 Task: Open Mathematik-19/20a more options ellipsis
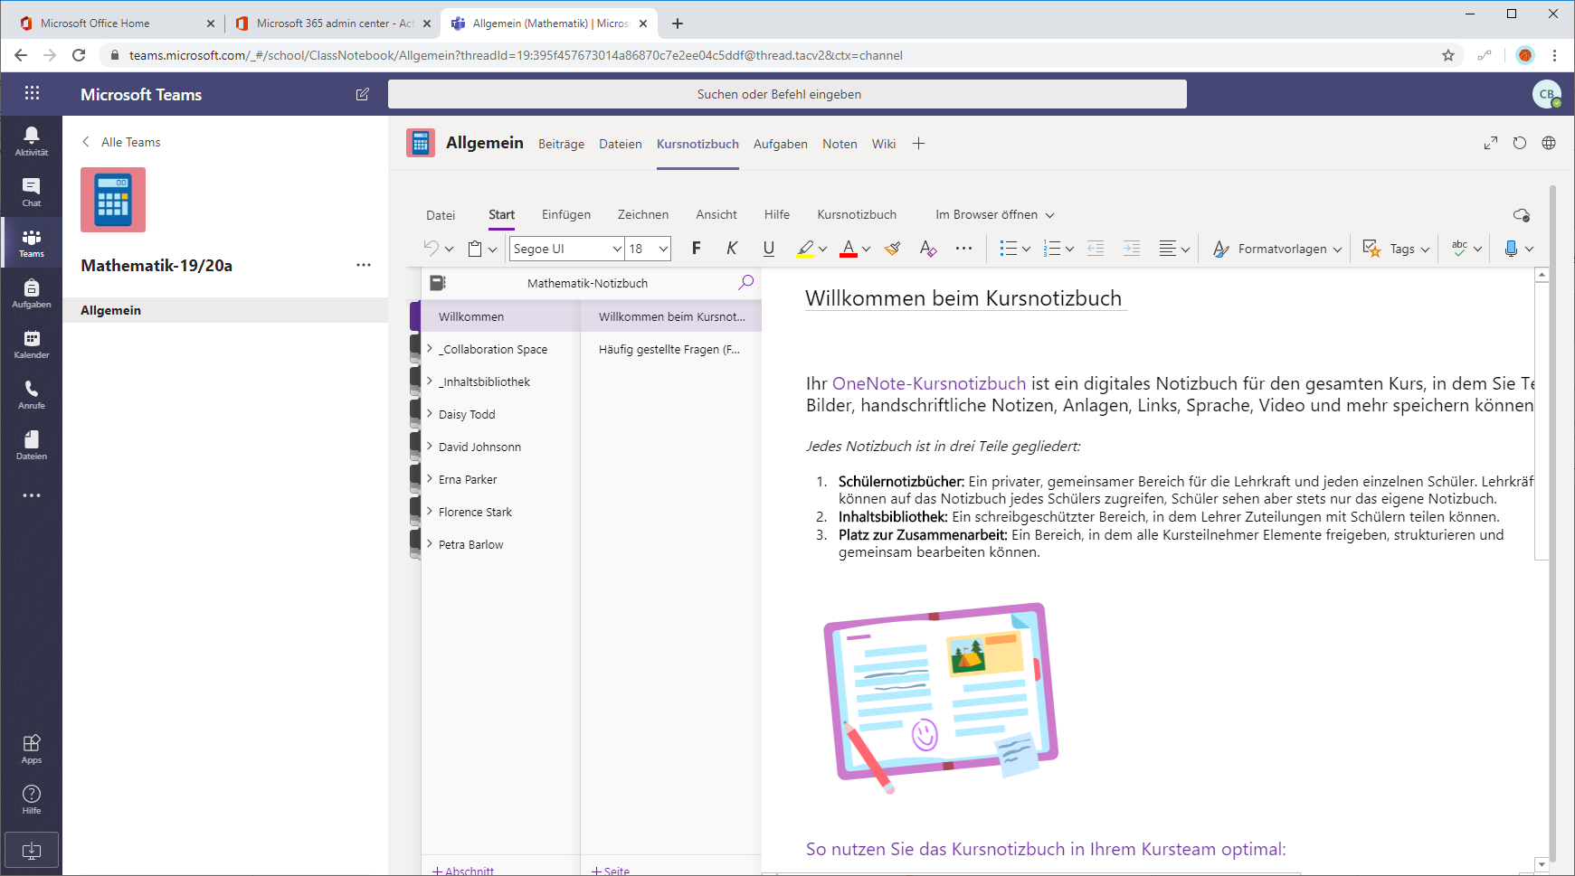tap(364, 265)
